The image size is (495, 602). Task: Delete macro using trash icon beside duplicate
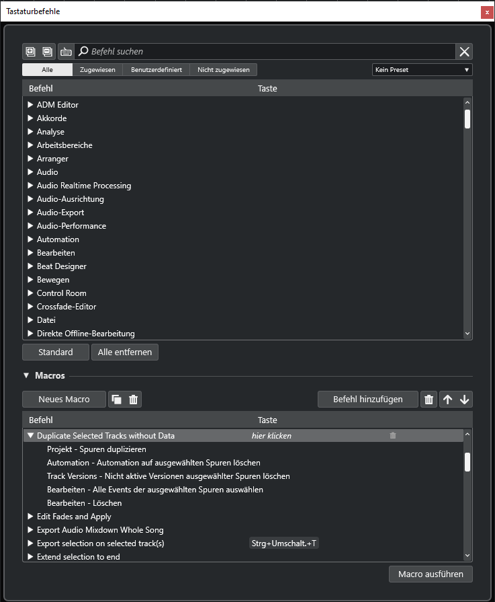click(x=133, y=400)
